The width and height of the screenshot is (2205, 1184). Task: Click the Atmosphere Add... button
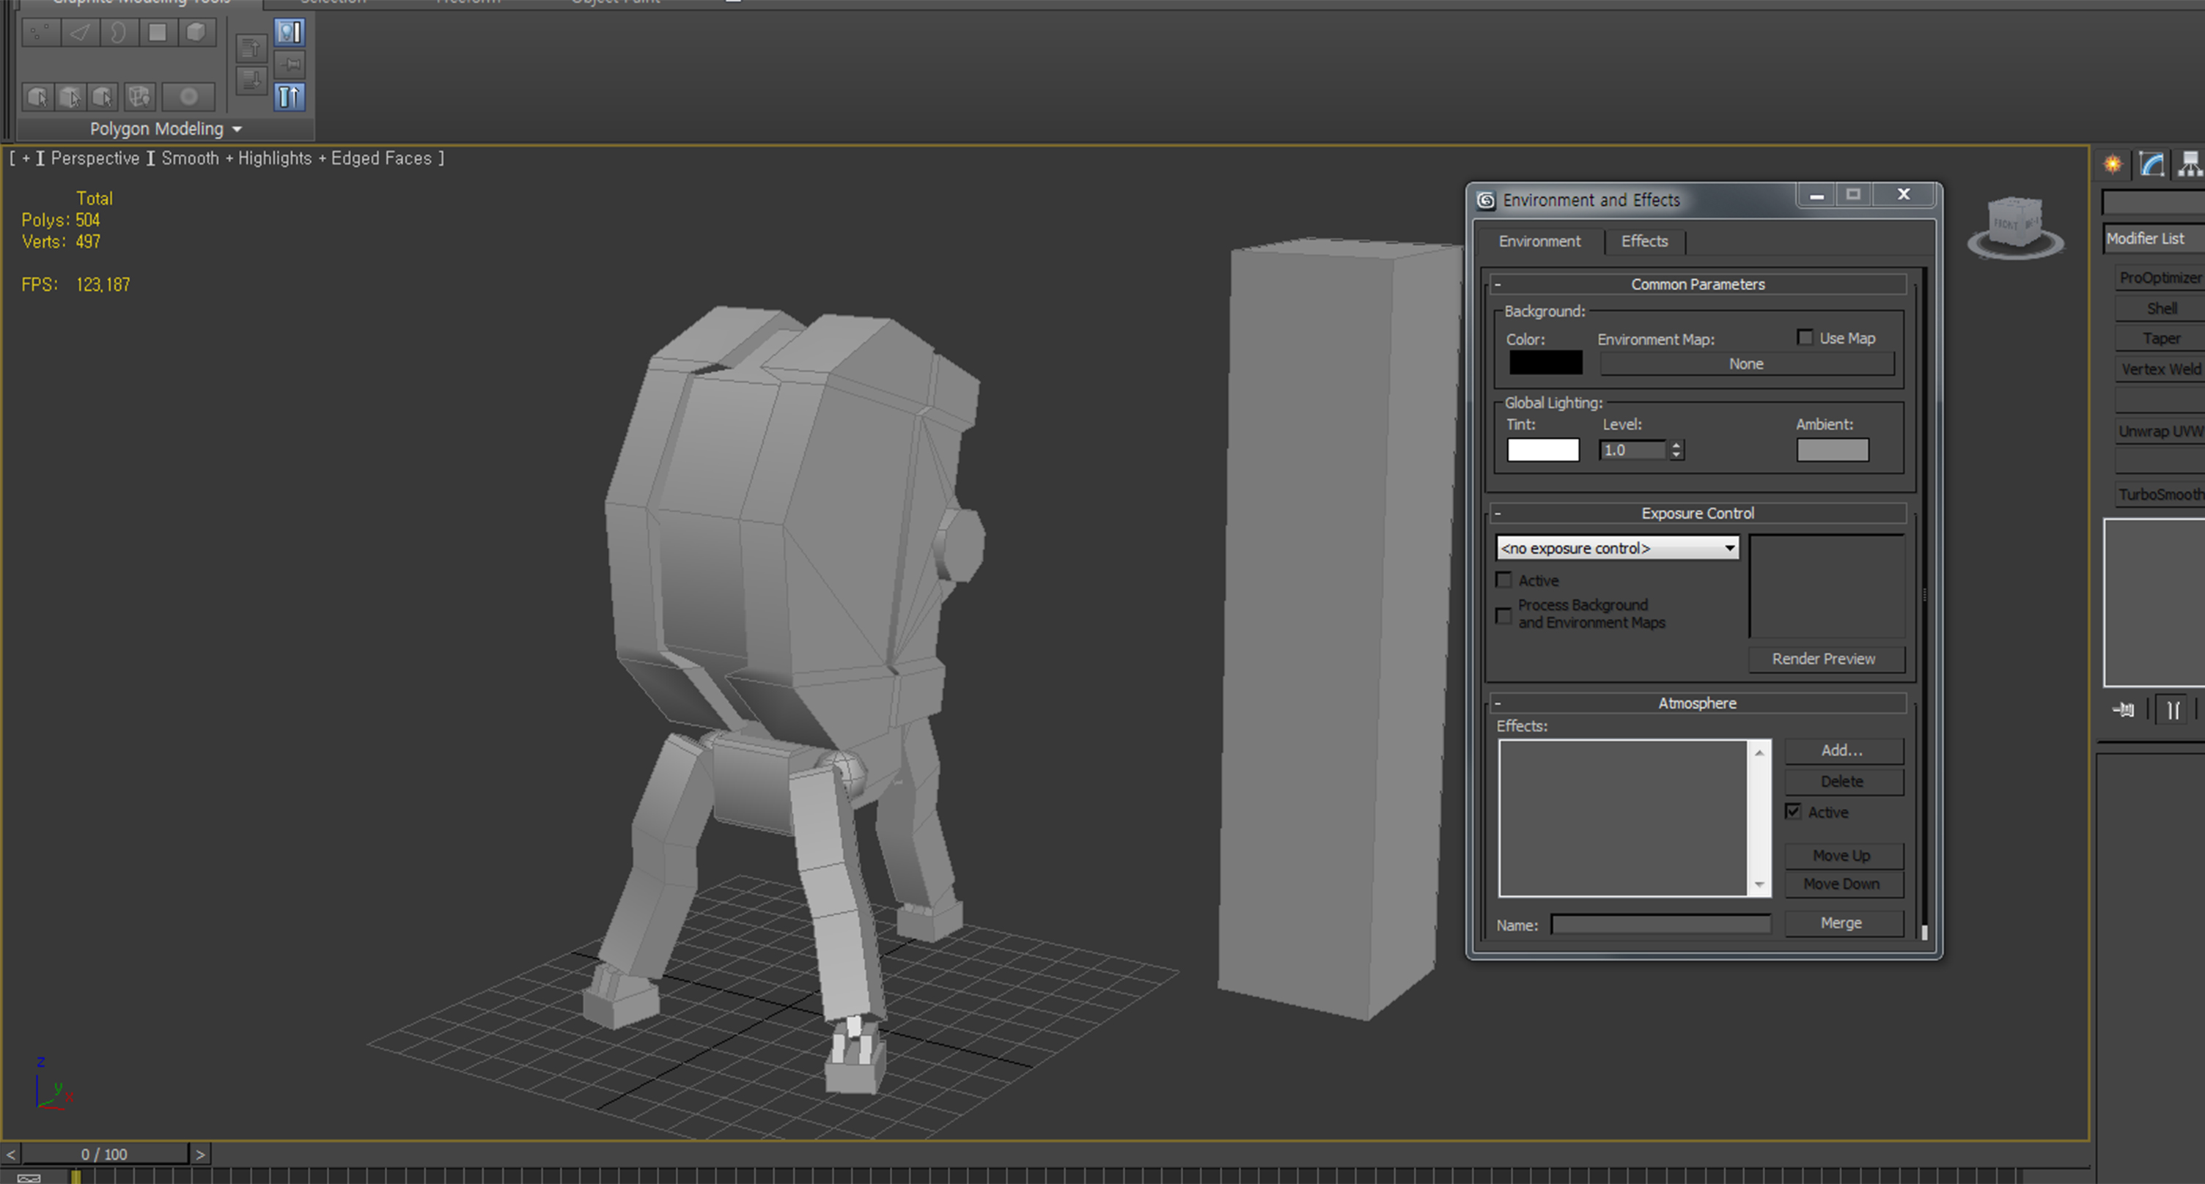coord(1843,750)
